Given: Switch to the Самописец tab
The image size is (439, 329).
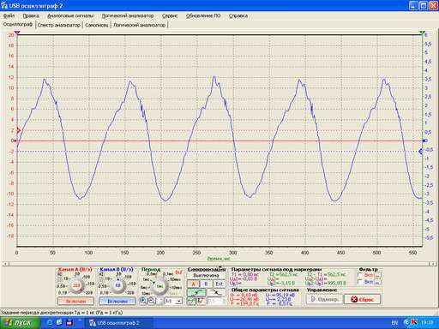Looking at the screenshot, I should click(x=97, y=25).
